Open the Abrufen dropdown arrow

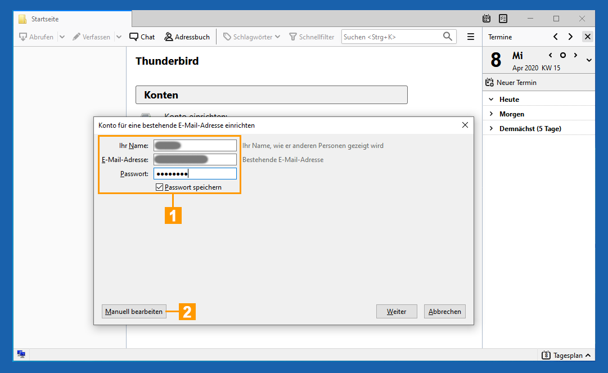coord(62,37)
